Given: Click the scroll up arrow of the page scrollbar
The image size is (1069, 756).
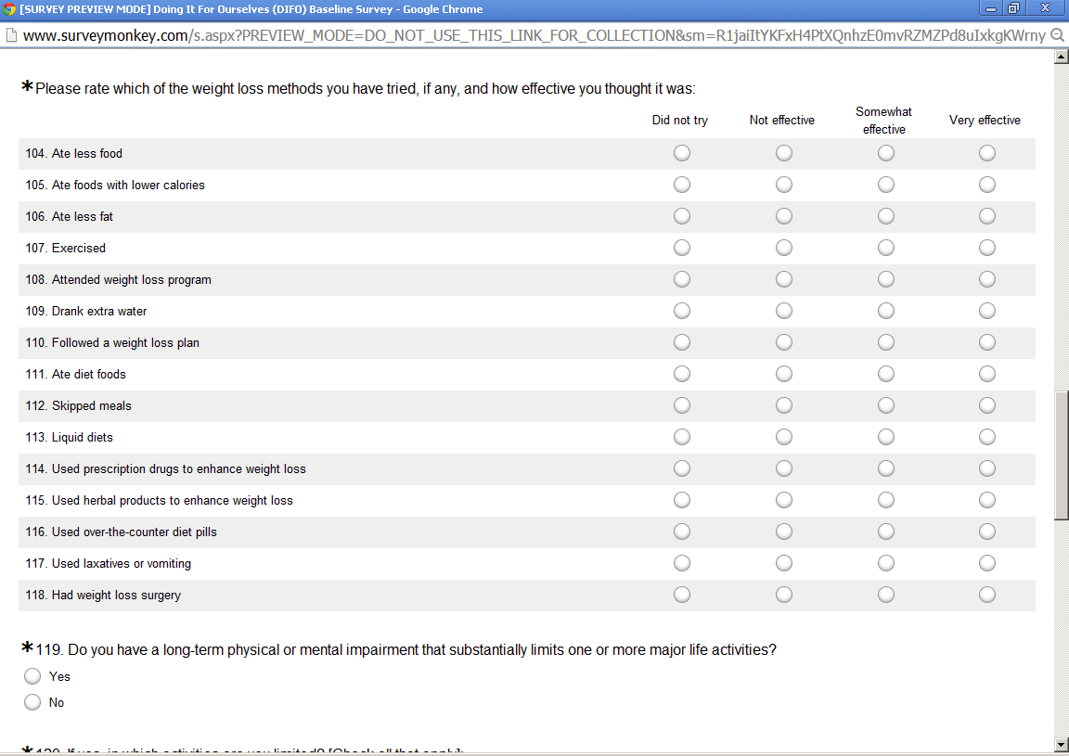Looking at the screenshot, I should 1062,58.
